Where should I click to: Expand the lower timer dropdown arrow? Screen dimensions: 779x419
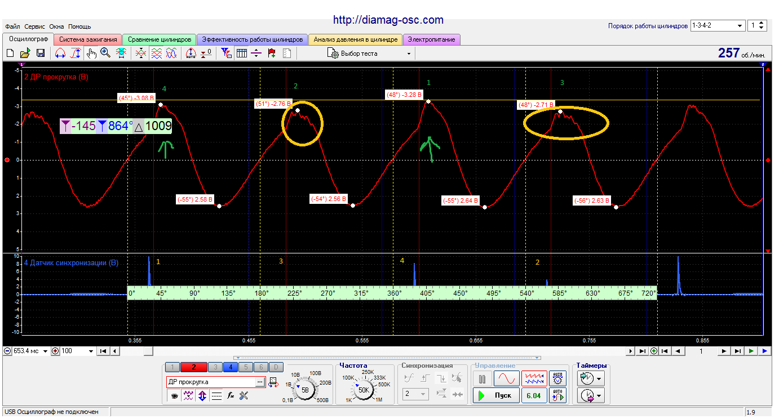pos(599,396)
